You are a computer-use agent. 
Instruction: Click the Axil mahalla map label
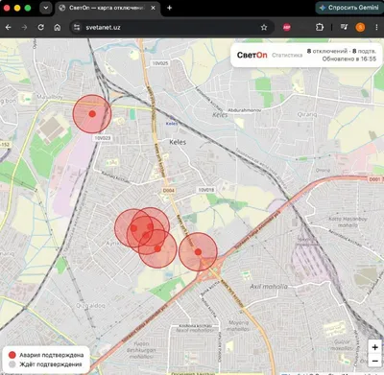pos(269,287)
